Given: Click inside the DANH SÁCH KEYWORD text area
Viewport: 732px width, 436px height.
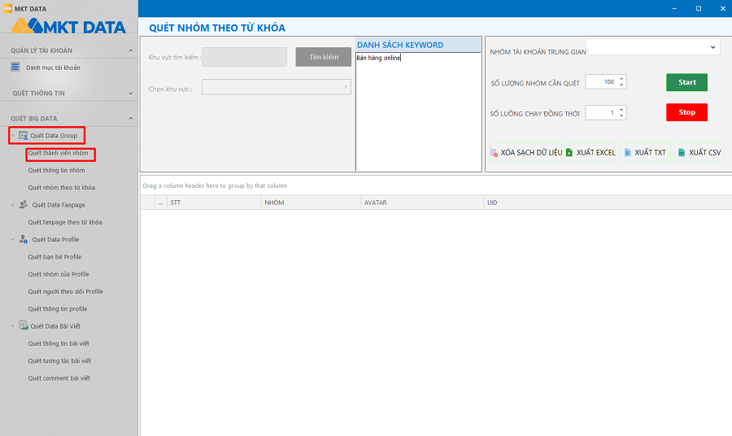Looking at the screenshot, I should pos(418,114).
